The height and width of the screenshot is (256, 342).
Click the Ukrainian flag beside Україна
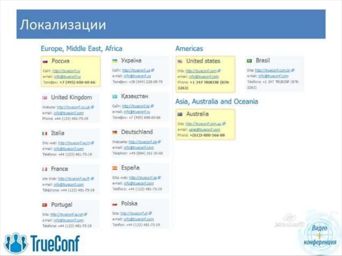115,61
